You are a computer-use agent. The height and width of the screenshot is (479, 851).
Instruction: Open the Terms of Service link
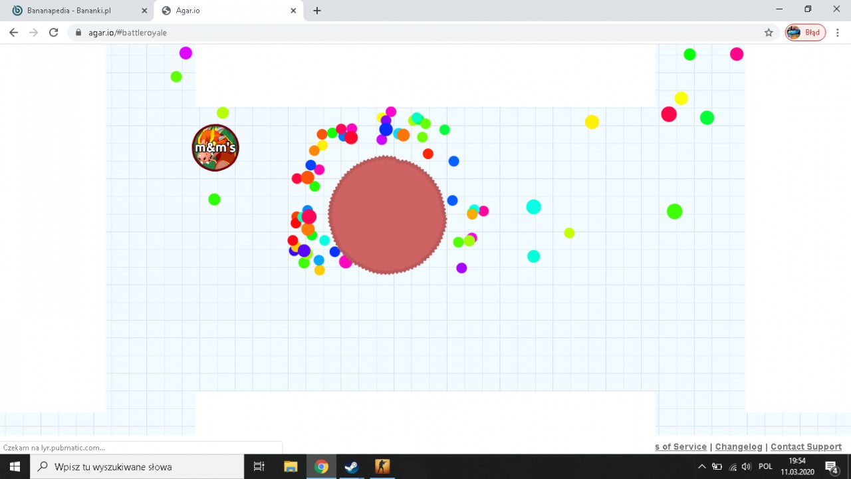681,447
